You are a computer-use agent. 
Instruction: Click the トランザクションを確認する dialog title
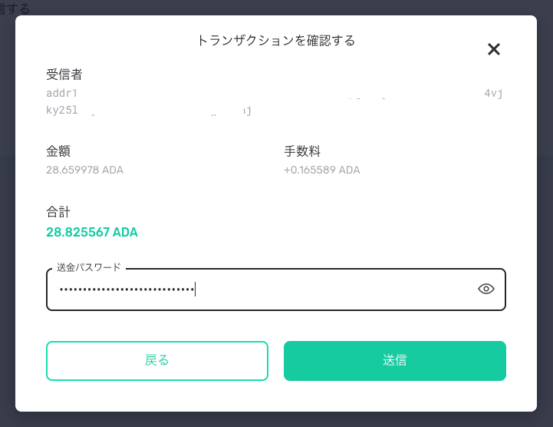(276, 41)
